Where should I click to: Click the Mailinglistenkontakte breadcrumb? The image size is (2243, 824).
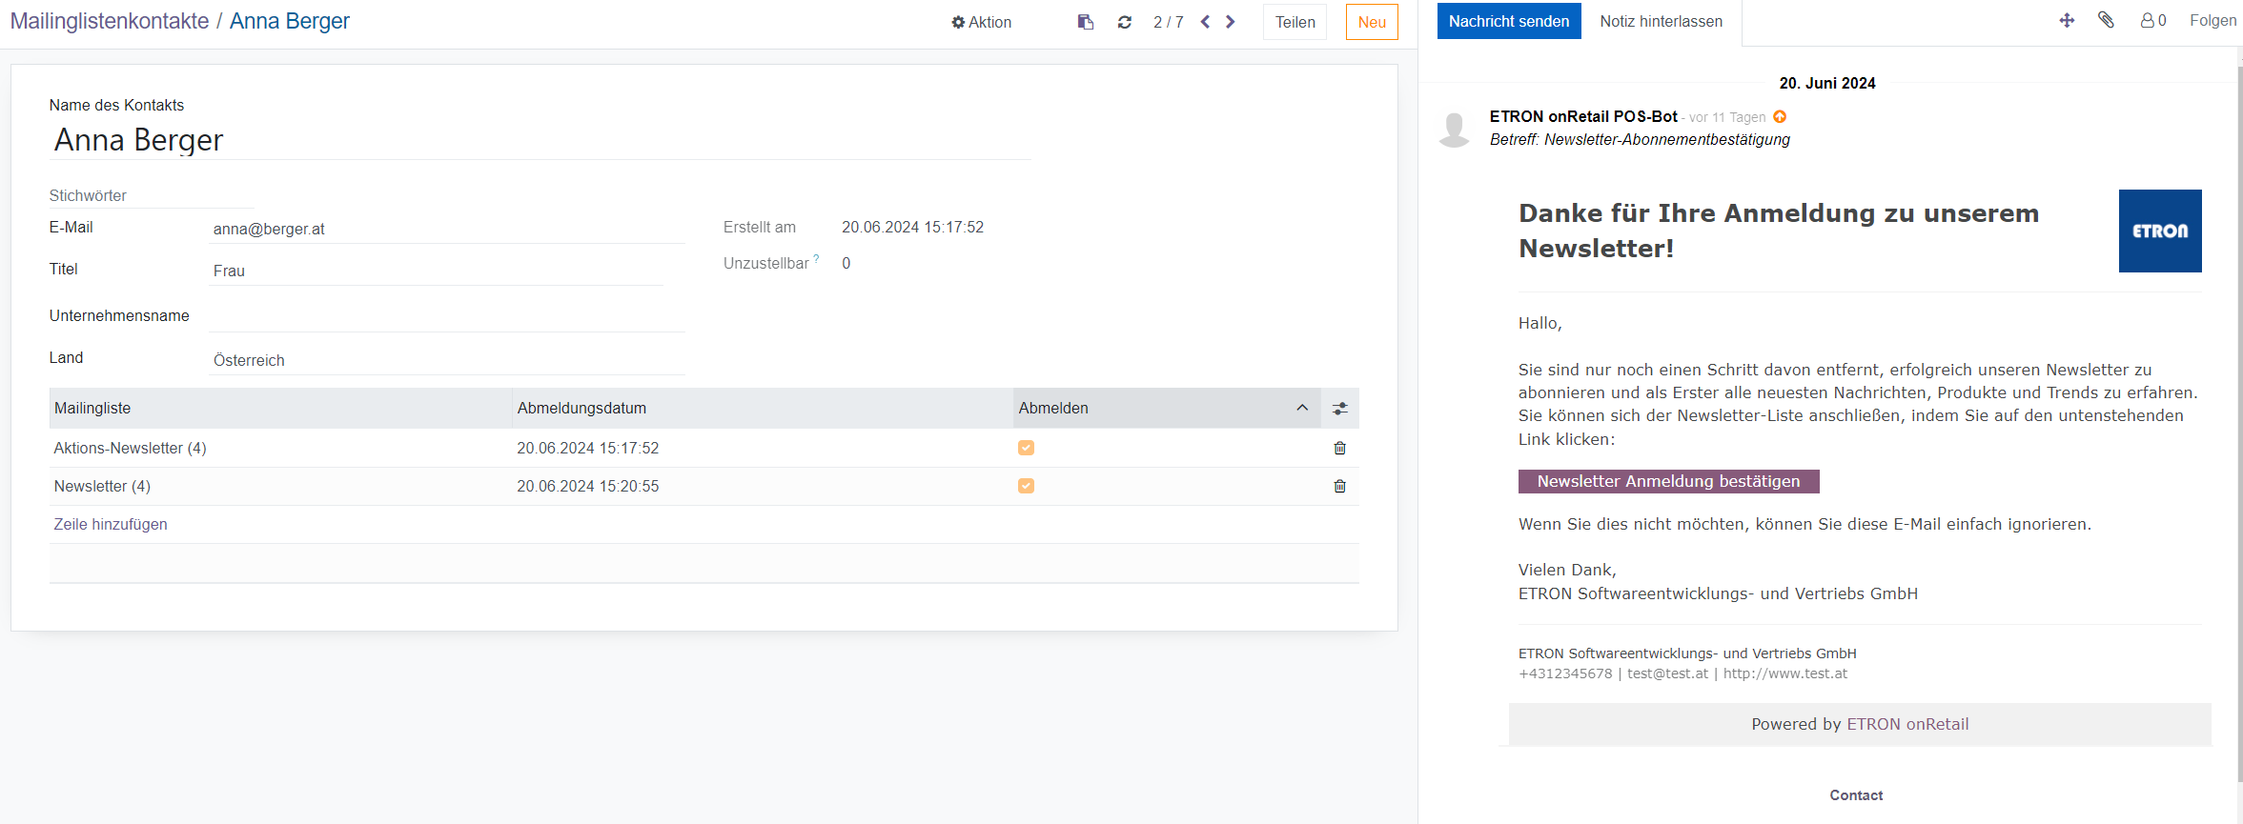click(x=110, y=21)
